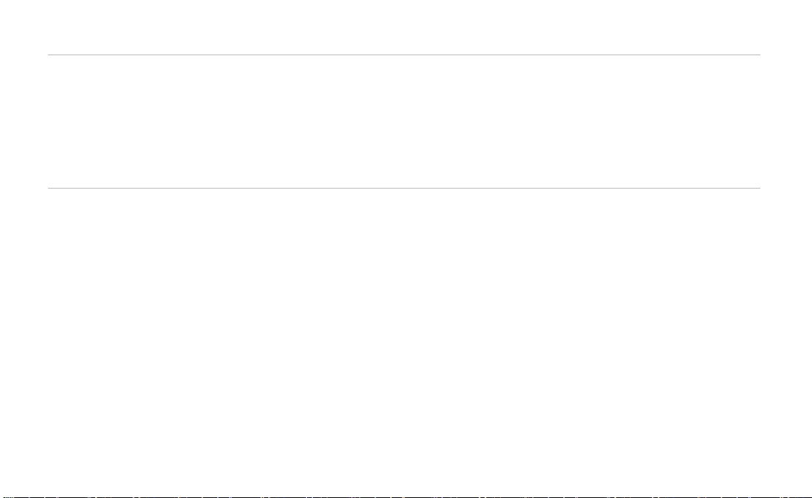The height and width of the screenshot is (498, 812).
Task: Click the right end of the bottom strip
Action: 809,497
